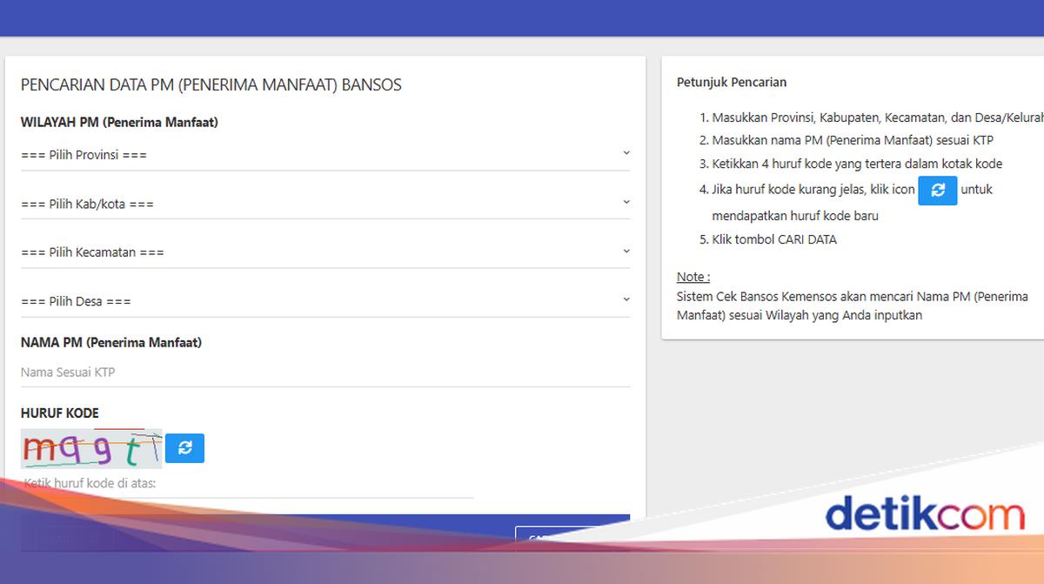Click the refresh icon in Petunjuk Pencarian

click(937, 190)
